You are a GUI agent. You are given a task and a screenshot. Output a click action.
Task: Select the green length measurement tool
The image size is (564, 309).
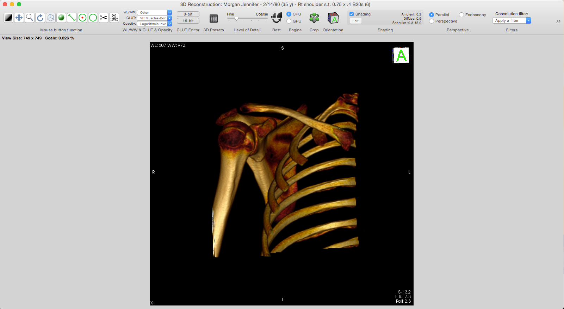pyautogui.click(x=72, y=18)
